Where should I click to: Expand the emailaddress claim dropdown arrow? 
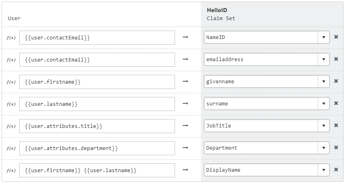click(324, 59)
